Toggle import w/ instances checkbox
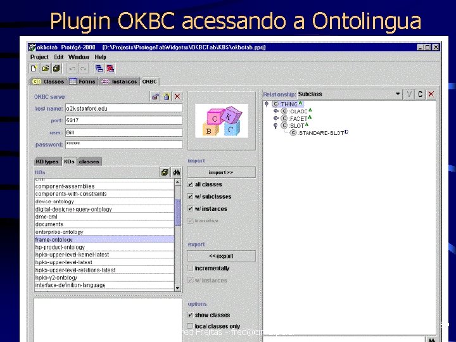Image resolution: width=456 pixels, height=342 pixels. click(x=190, y=209)
